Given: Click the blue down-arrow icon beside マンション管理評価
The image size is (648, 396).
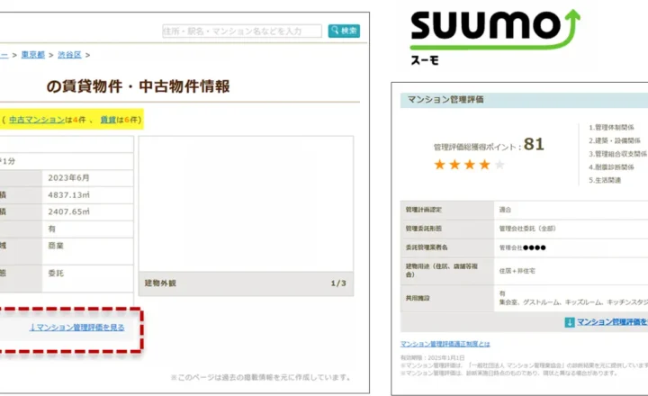Looking at the screenshot, I should 570,321.
